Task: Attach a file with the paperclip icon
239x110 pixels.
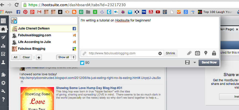Action: tap(189, 53)
